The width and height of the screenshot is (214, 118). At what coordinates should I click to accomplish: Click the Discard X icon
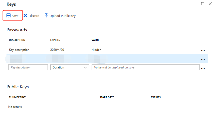26,16
